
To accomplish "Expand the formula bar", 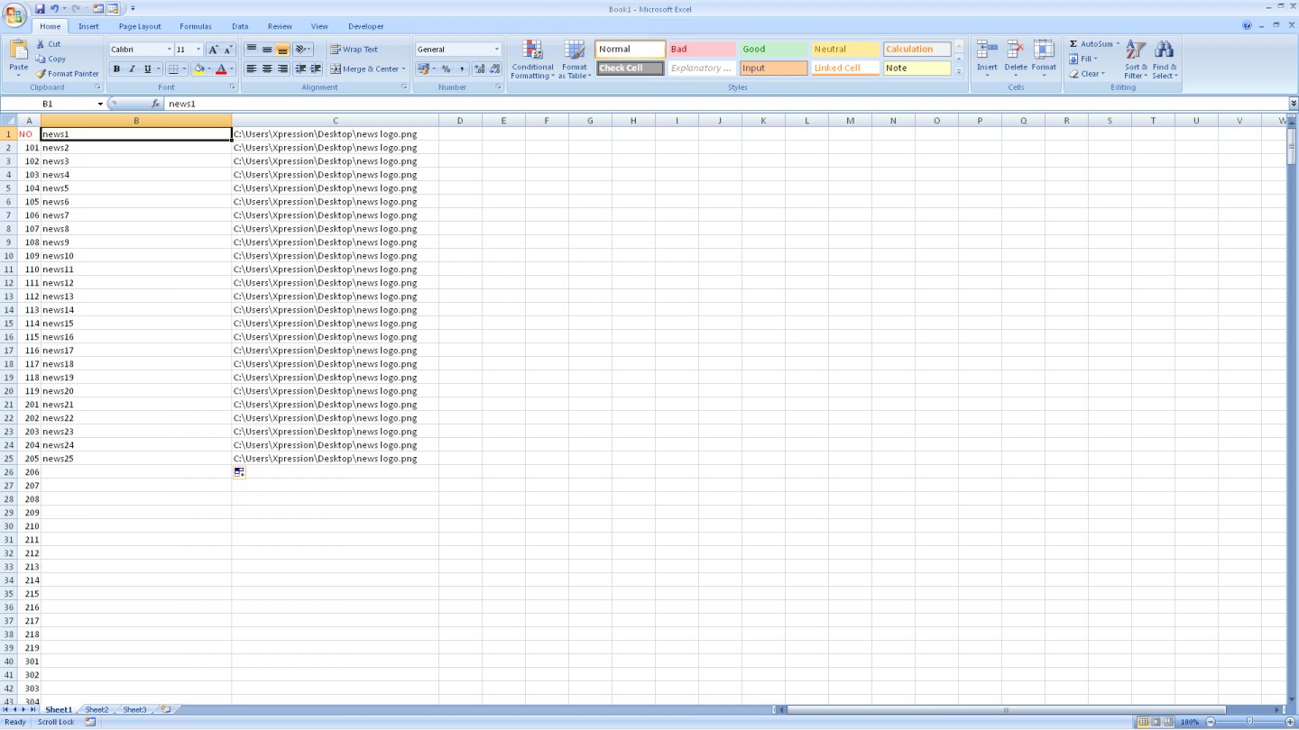I will pyautogui.click(x=1293, y=104).
